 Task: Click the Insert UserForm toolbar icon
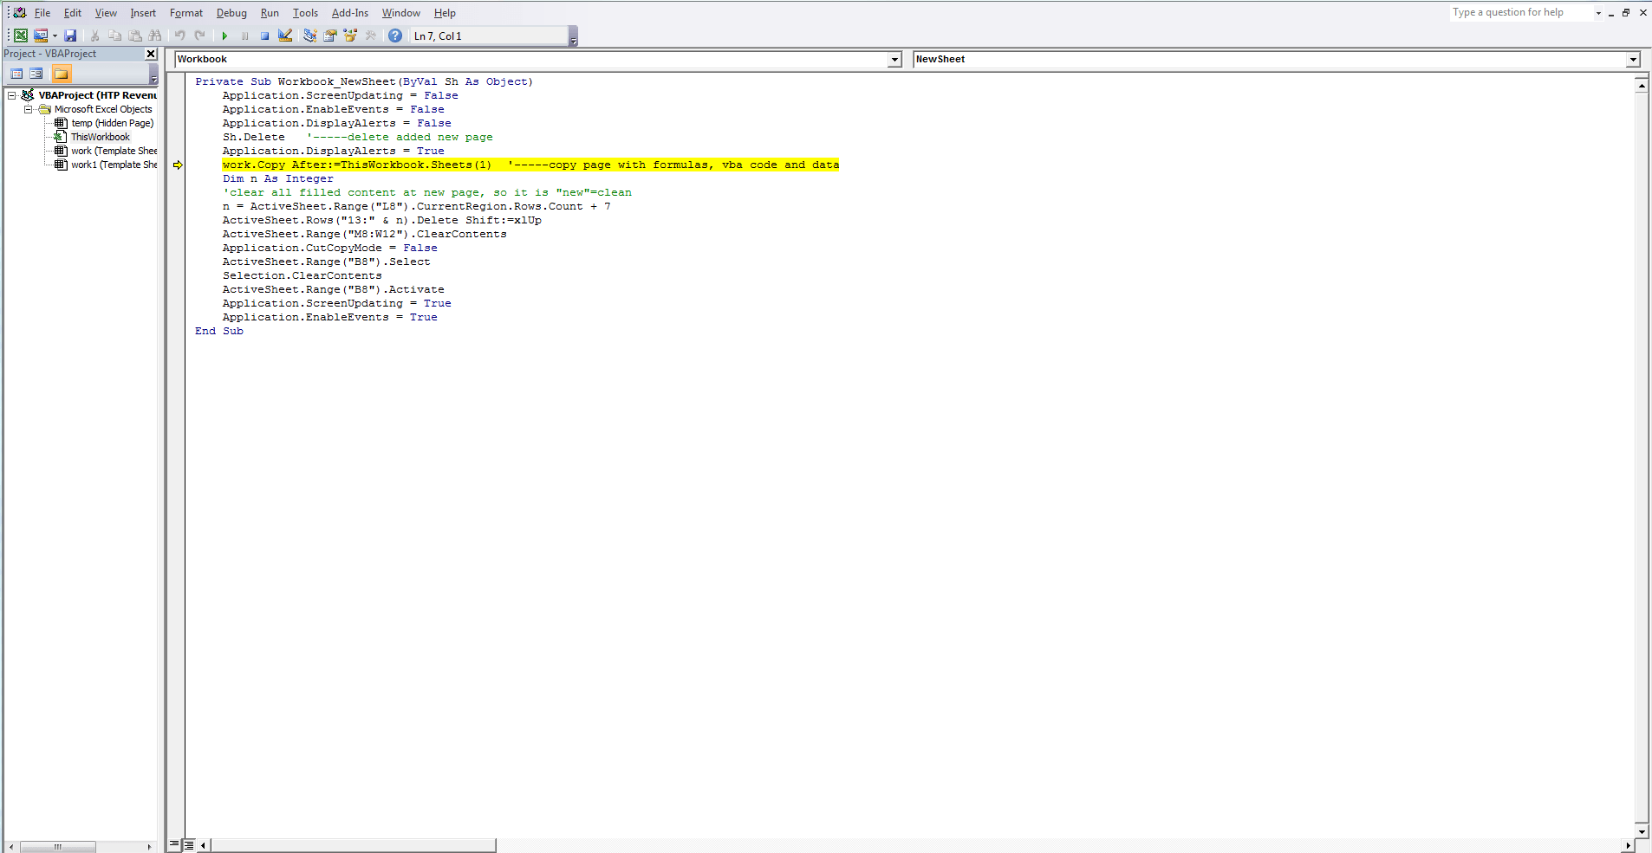point(40,36)
